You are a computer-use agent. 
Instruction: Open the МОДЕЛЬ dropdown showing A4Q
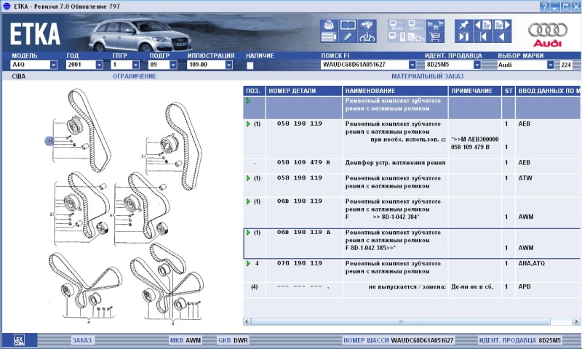point(53,65)
